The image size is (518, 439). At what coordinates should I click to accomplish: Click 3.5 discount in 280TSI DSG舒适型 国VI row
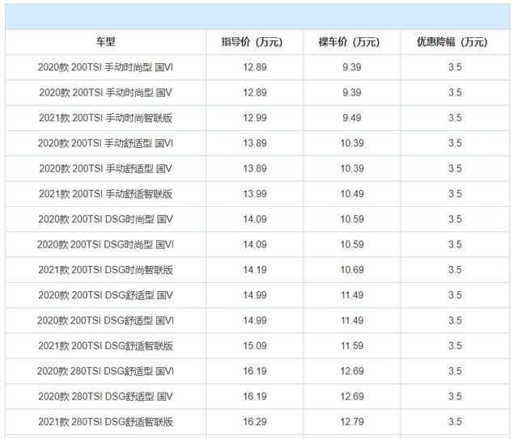[x=455, y=371]
